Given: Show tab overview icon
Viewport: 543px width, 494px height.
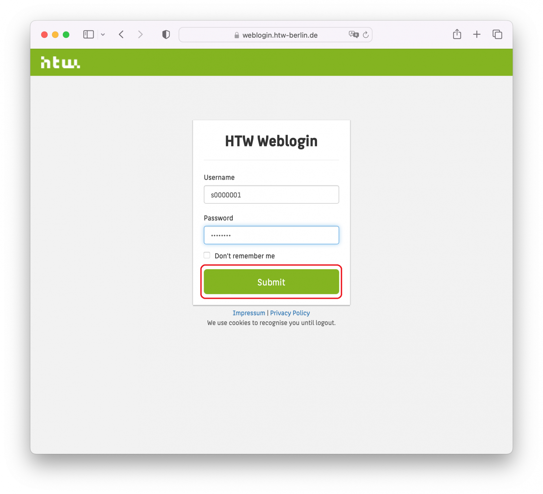Looking at the screenshot, I should point(497,34).
